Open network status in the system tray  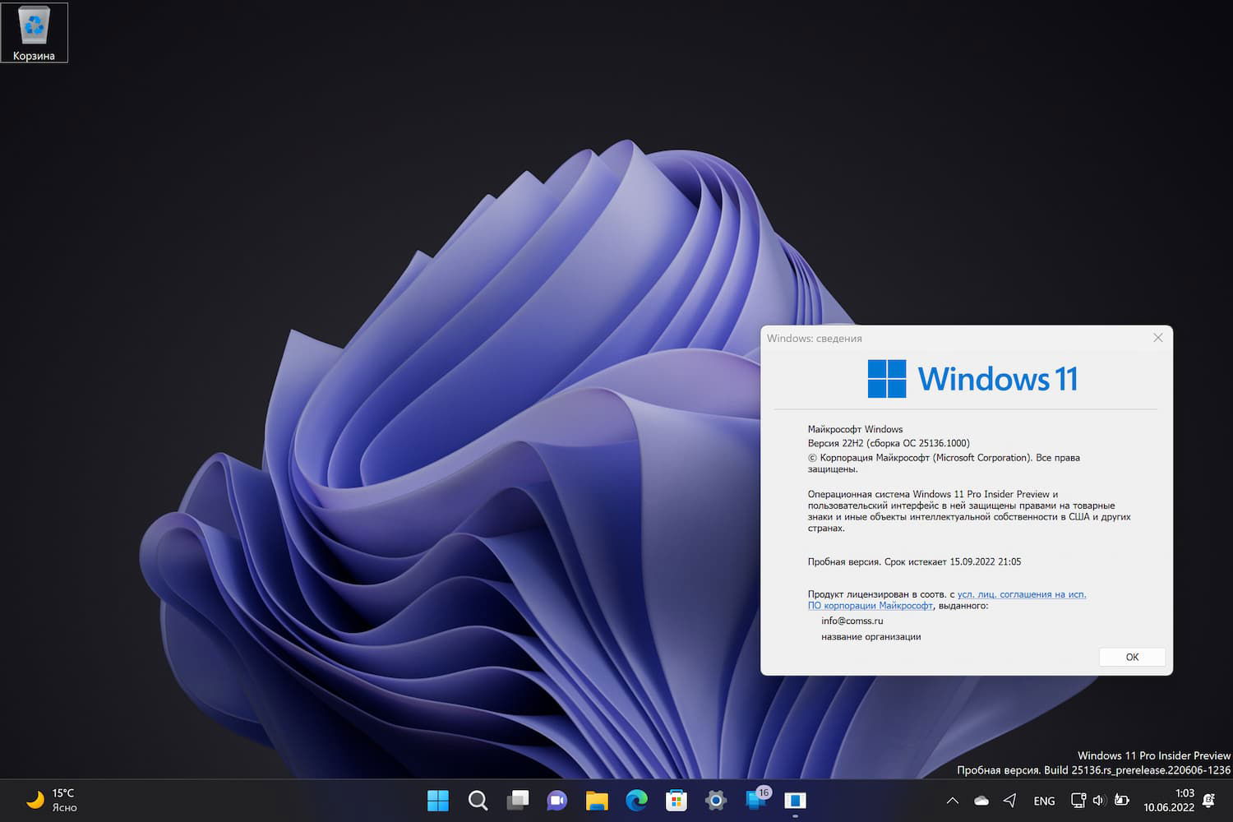1078,800
